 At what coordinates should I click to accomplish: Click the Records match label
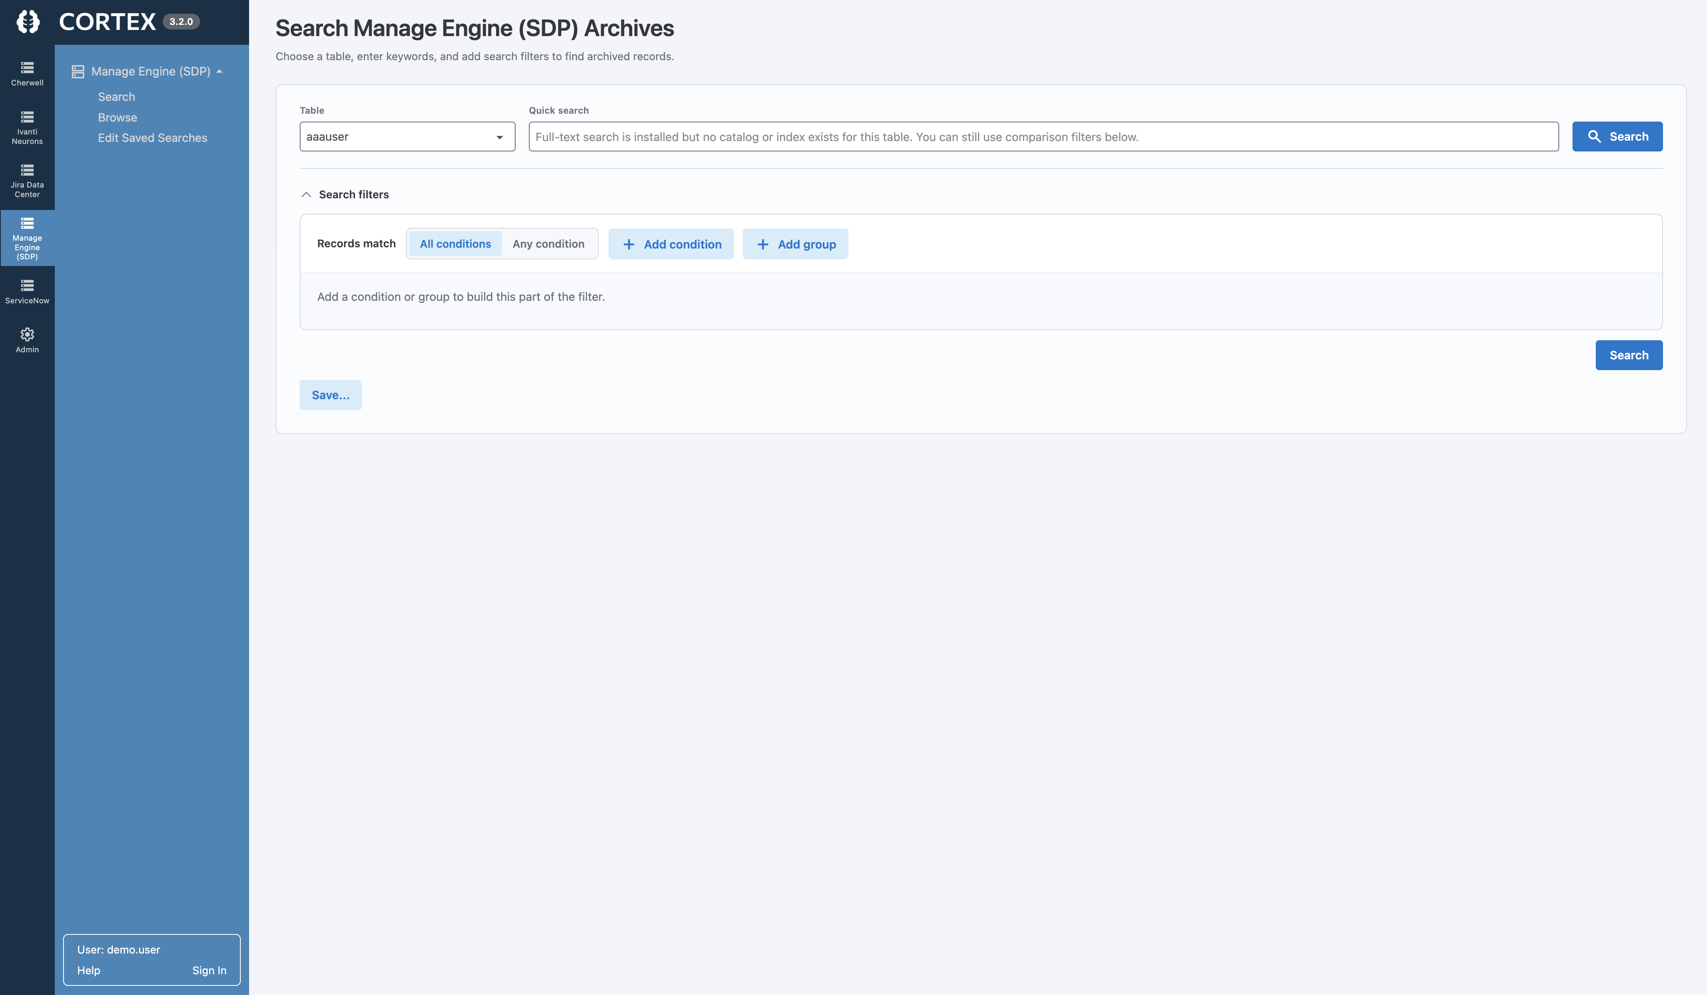[356, 244]
